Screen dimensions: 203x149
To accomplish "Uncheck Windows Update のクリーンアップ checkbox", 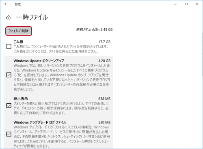I will 9,75.
